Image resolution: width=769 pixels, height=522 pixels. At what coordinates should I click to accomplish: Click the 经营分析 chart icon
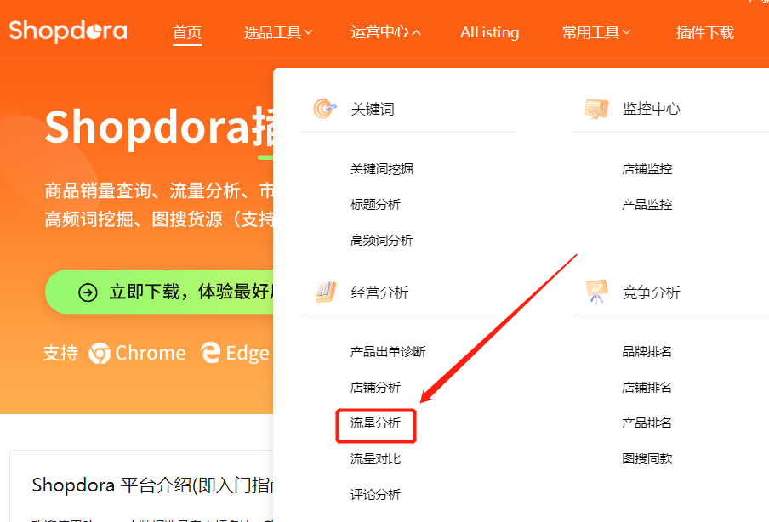326,292
